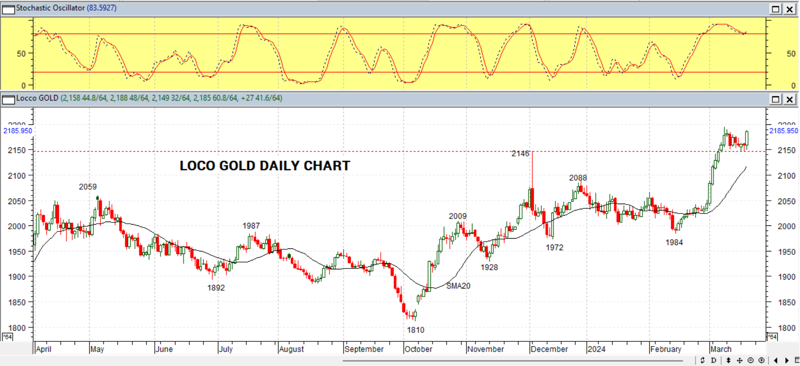Click the 1892 price annotation
This screenshot has width=800, height=366.
[216, 288]
